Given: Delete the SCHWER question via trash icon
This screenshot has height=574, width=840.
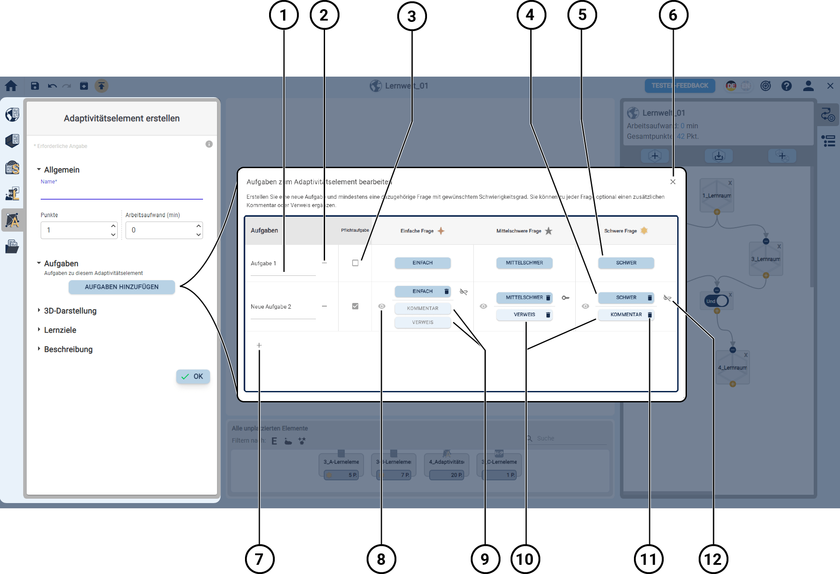Looking at the screenshot, I should pos(650,298).
